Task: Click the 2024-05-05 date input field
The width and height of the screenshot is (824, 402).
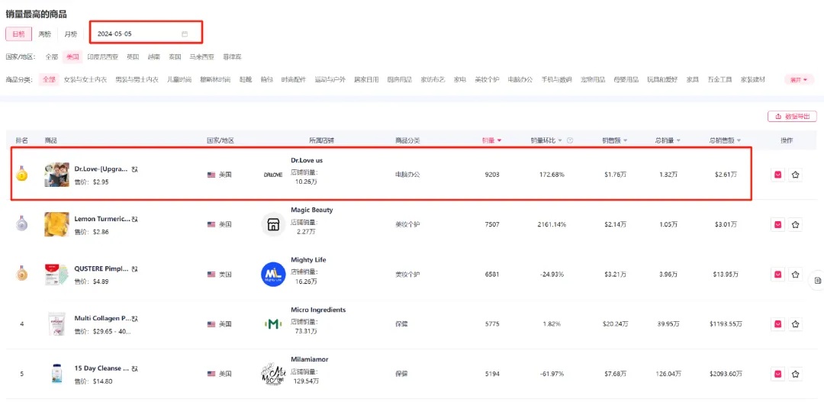Action: tap(137, 34)
